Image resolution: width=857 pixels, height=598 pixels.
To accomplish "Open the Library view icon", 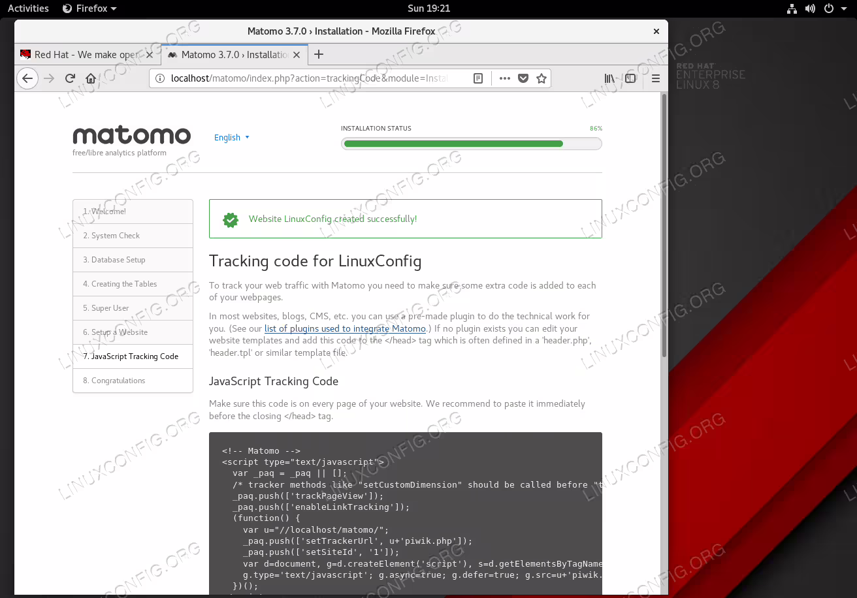I will 609,78.
